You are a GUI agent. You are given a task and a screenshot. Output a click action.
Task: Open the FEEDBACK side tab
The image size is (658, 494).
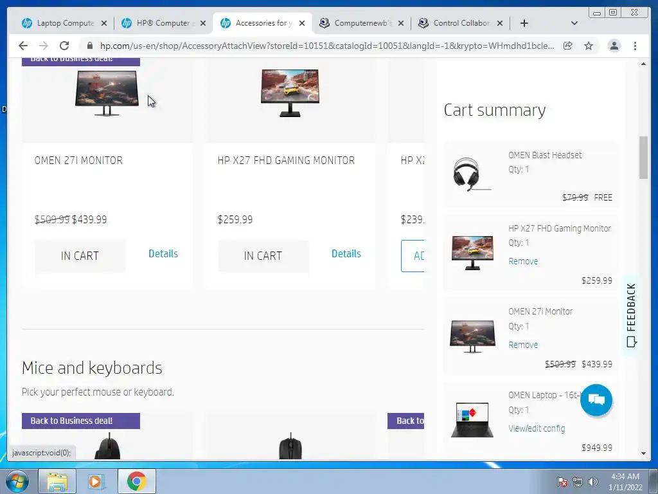[x=631, y=315]
